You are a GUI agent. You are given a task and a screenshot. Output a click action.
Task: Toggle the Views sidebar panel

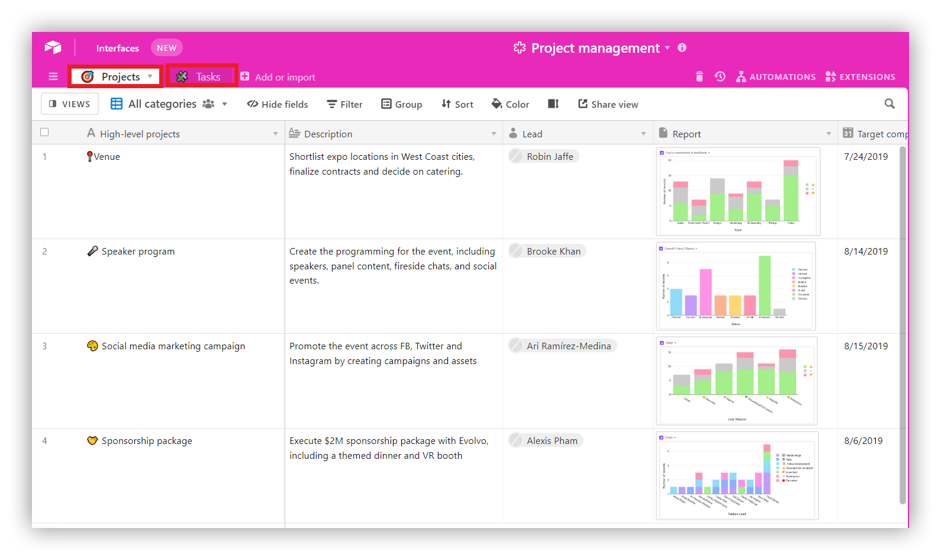[70, 104]
